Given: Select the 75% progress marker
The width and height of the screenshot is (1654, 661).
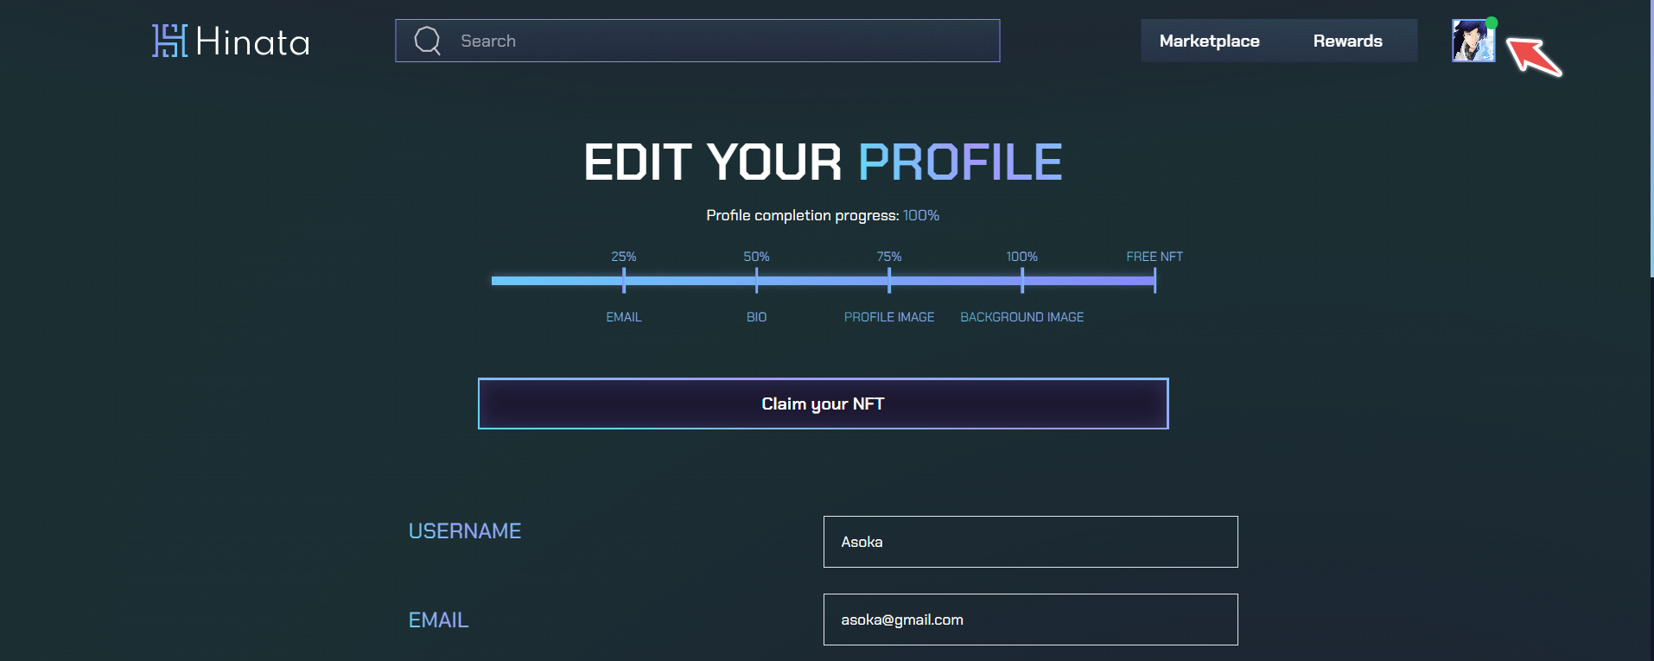Looking at the screenshot, I should 889,280.
